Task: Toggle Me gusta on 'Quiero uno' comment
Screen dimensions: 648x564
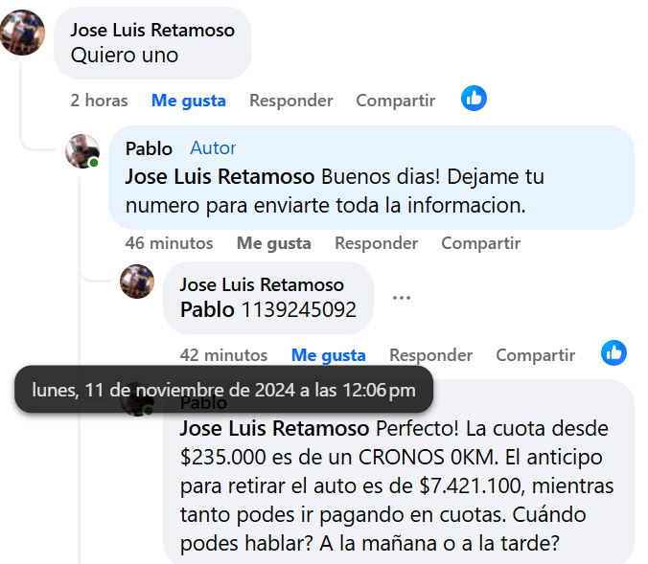Action: click(189, 101)
